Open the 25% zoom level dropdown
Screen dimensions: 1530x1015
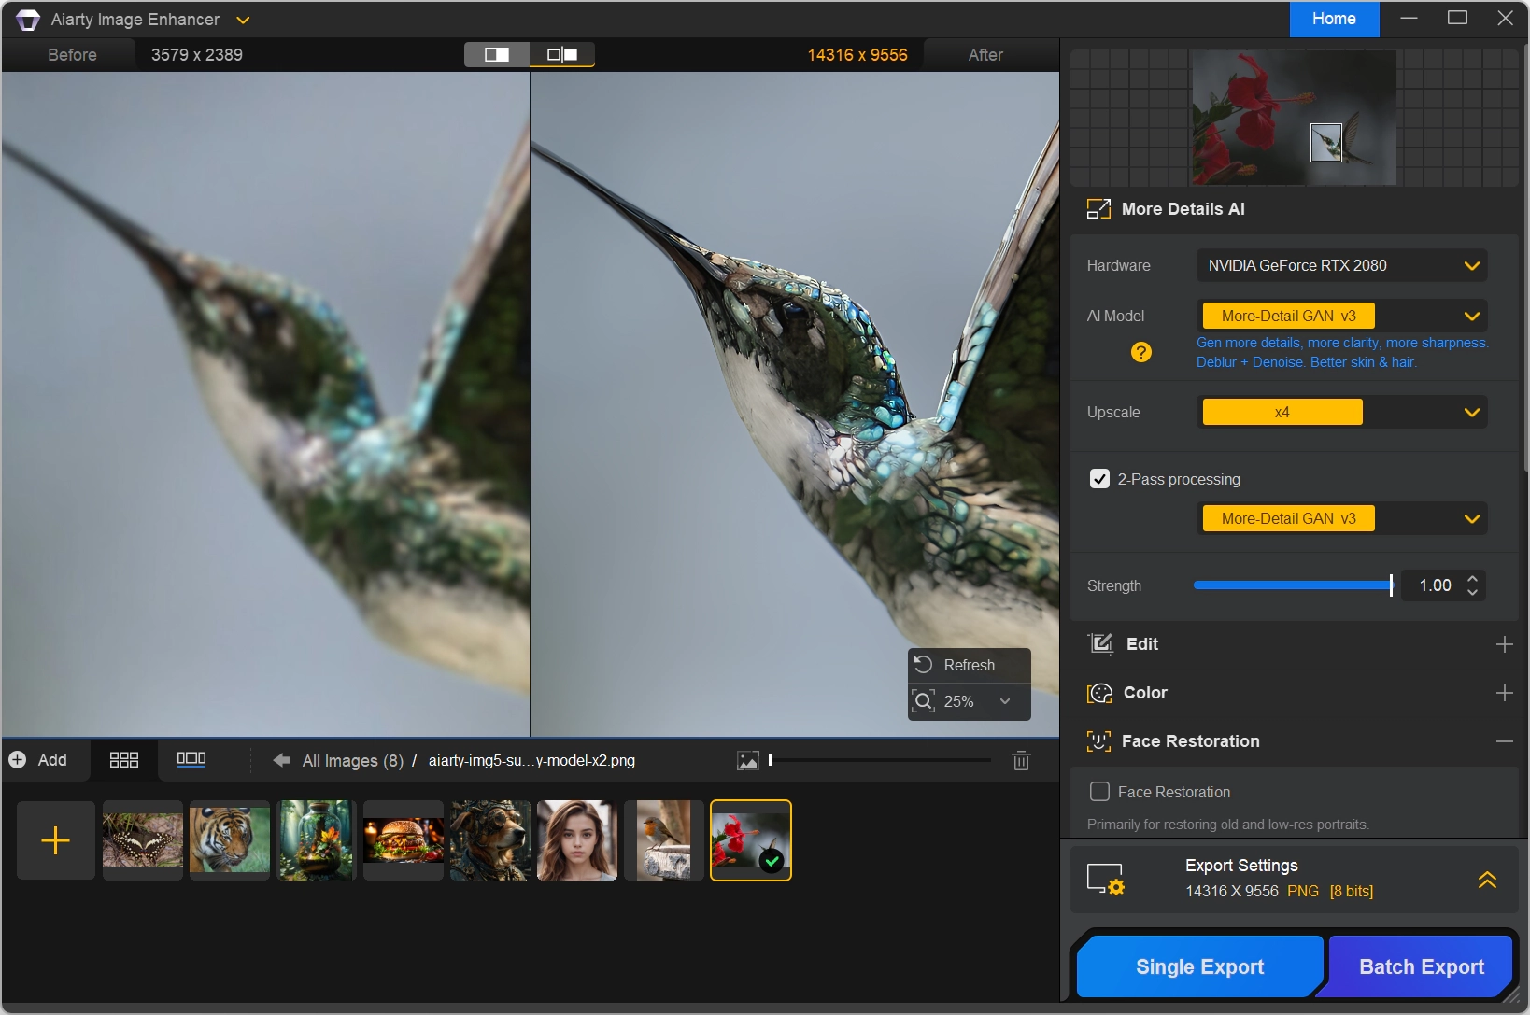pos(970,701)
